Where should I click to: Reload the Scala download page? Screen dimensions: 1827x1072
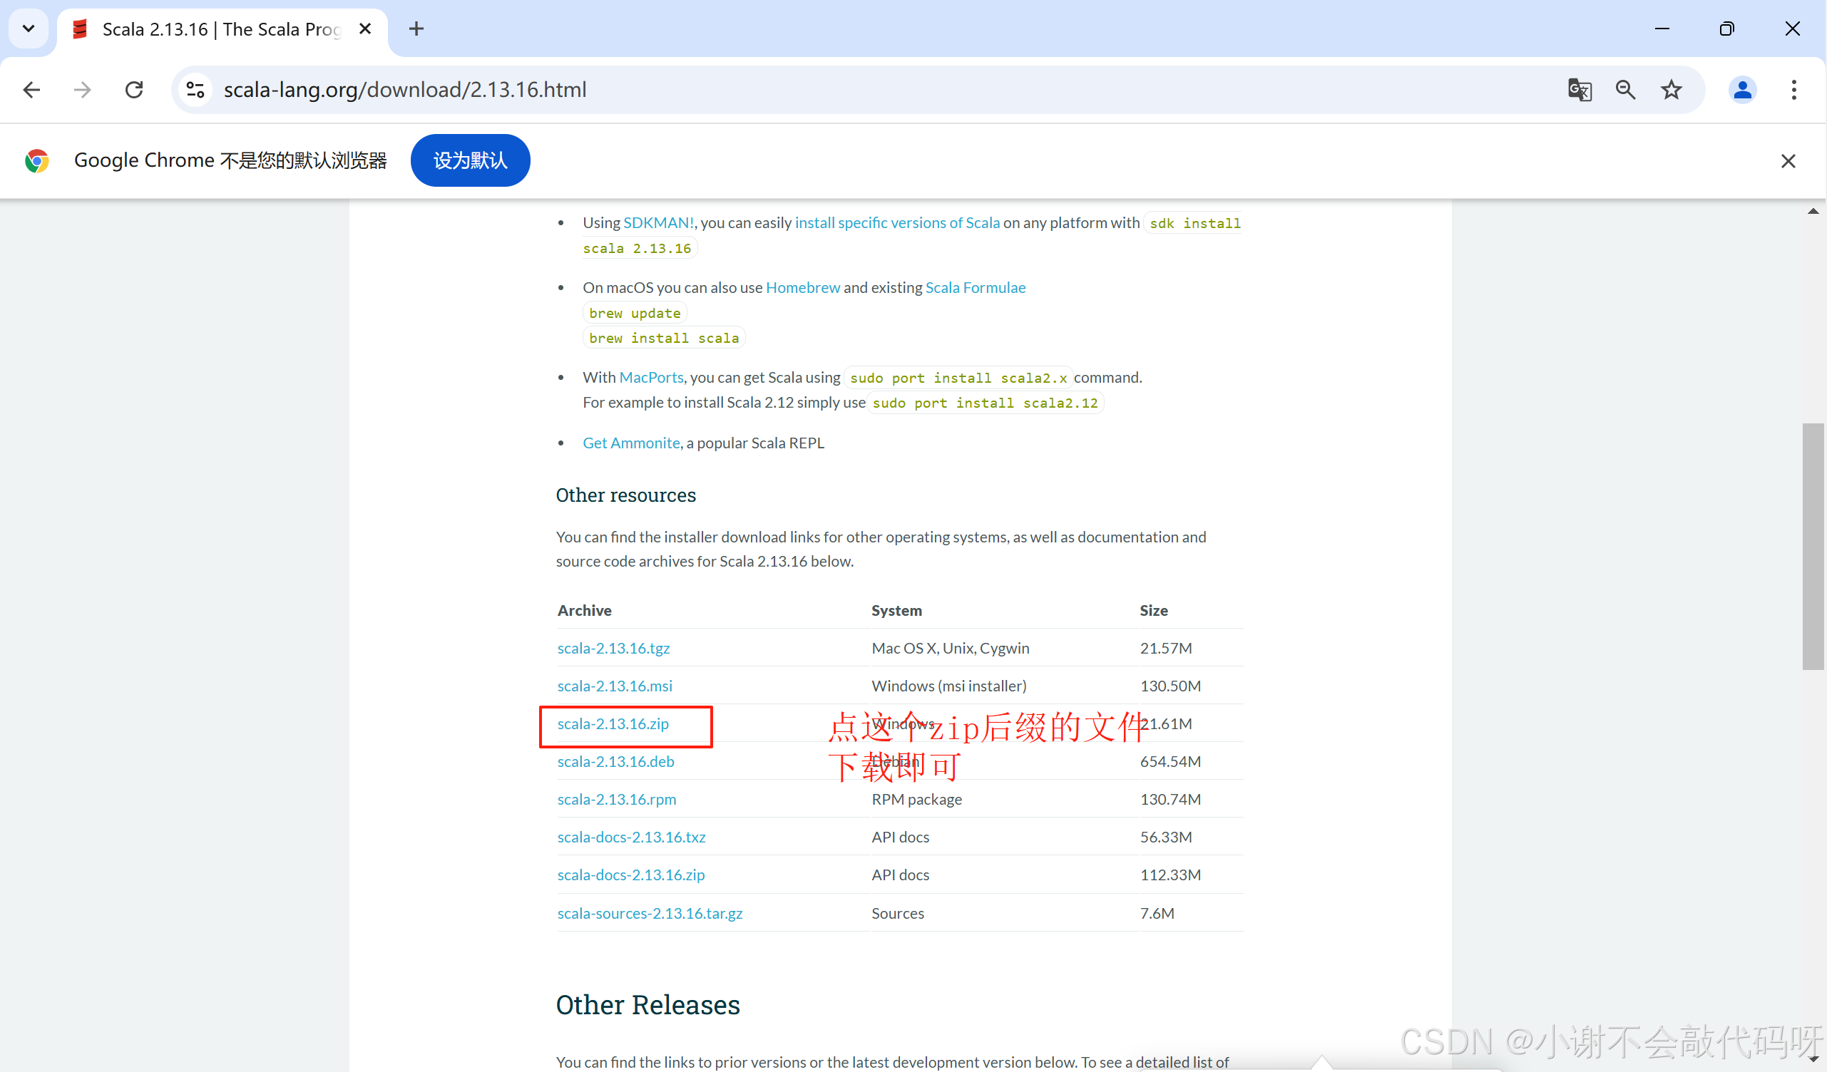(x=134, y=90)
